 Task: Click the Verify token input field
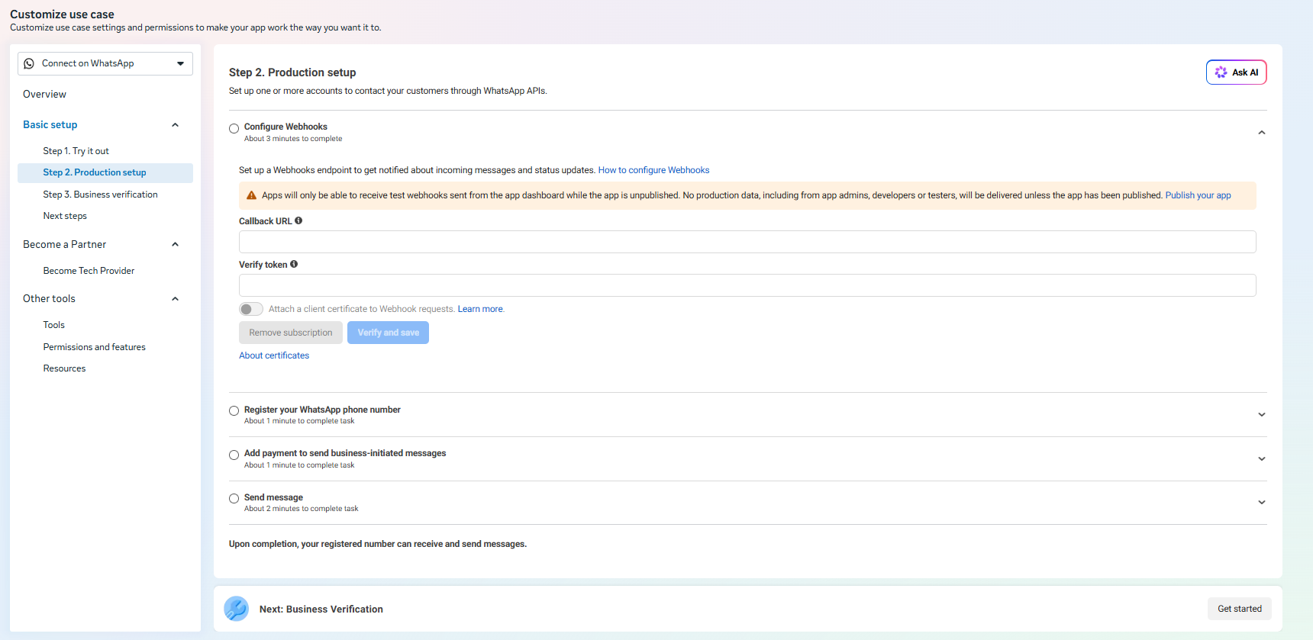coord(747,285)
